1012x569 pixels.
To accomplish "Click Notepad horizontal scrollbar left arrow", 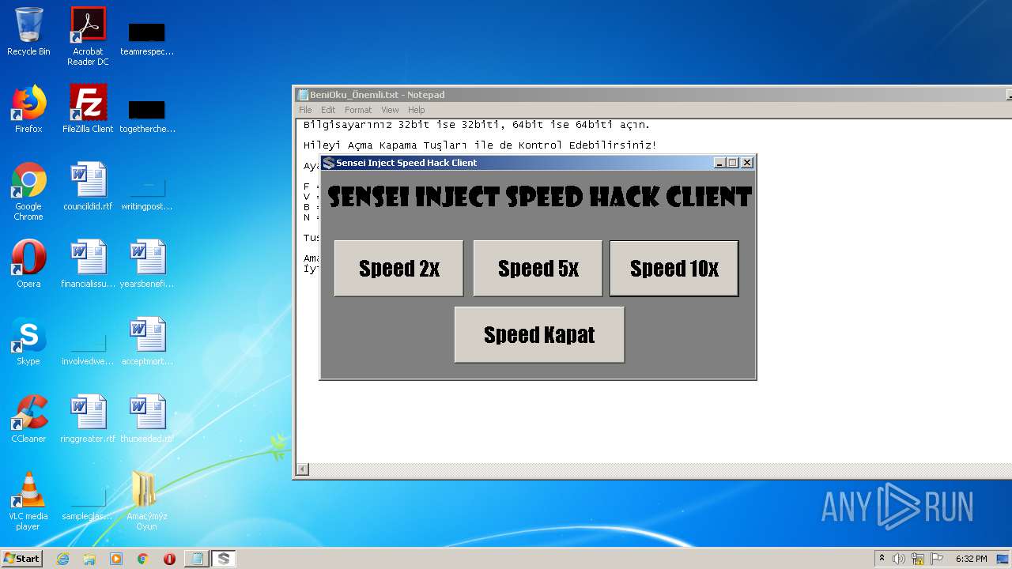I will point(302,470).
